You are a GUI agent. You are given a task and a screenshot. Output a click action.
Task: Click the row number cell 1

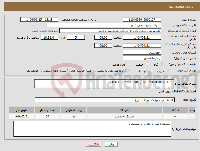pos(192,116)
